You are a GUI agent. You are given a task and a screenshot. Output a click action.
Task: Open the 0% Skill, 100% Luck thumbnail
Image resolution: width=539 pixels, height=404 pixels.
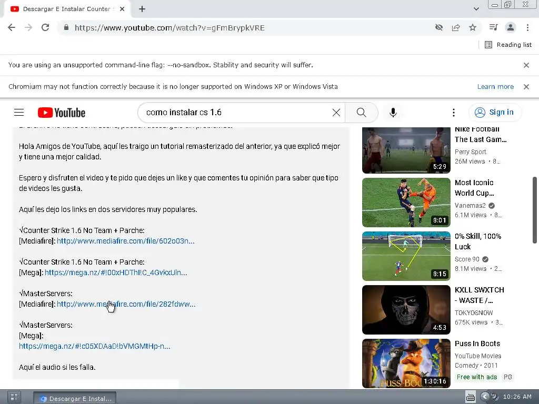coord(406,256)
